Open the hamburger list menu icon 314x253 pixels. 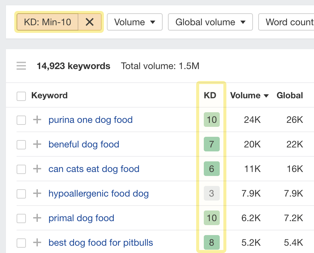21,66
